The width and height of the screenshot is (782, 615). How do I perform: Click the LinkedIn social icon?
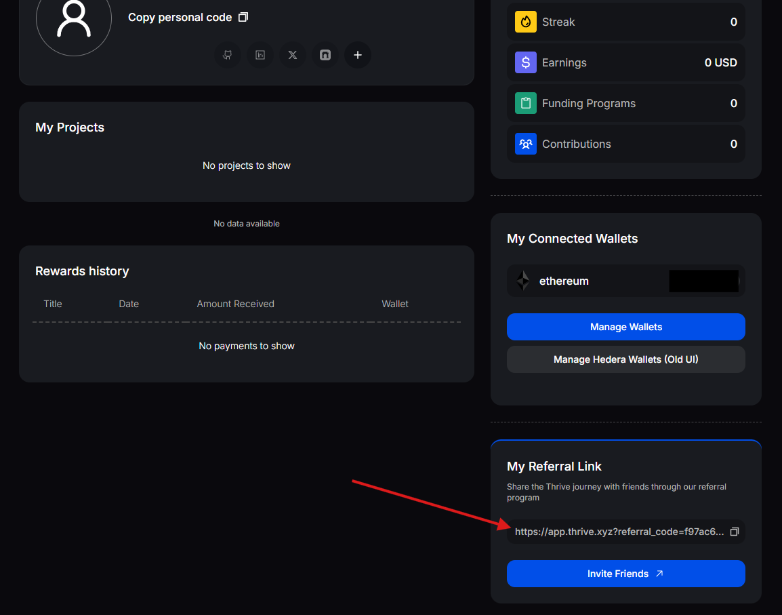[260, 55]
